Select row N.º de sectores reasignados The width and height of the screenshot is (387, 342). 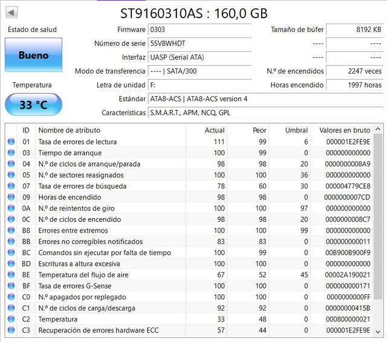pyautogui.click(x=189, y=175)
